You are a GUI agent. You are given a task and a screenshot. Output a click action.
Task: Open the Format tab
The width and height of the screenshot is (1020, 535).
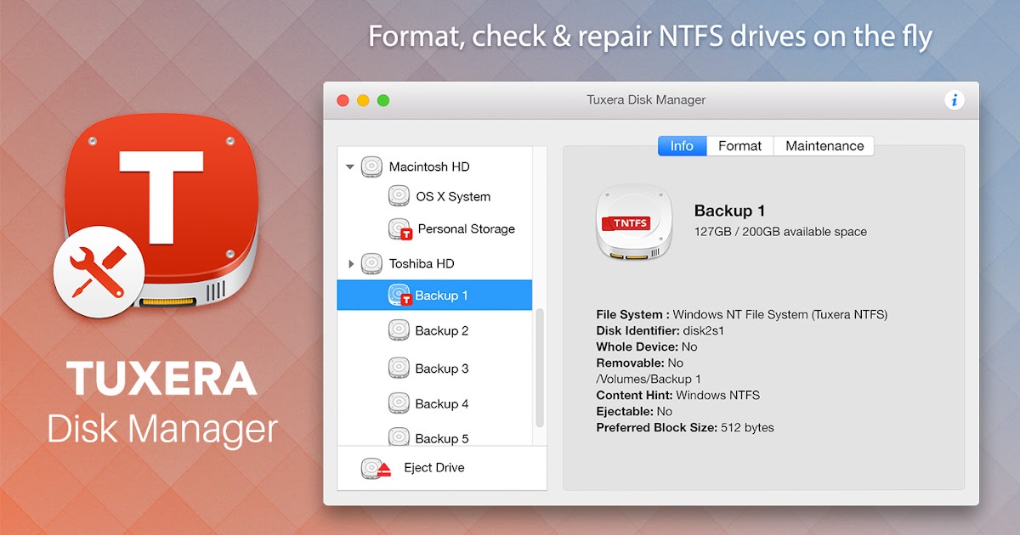pos(740,146)
